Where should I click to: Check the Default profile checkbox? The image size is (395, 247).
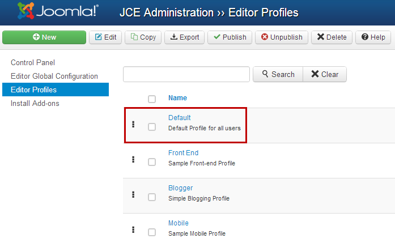(x=152, y=127)
